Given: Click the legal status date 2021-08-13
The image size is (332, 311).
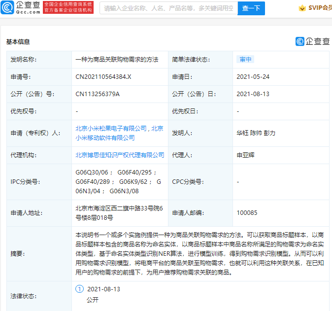Looking at the screenshot, I should click(x=103, y=289).
